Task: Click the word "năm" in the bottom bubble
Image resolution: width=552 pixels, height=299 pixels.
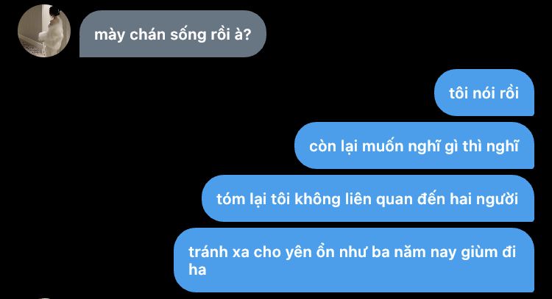Action: click(x=409, y=252)
